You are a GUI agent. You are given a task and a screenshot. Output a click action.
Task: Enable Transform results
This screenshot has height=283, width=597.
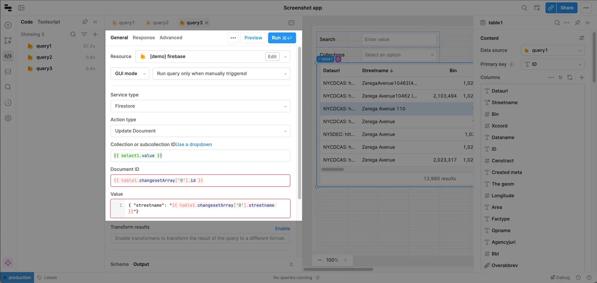[x=283, y=229]
